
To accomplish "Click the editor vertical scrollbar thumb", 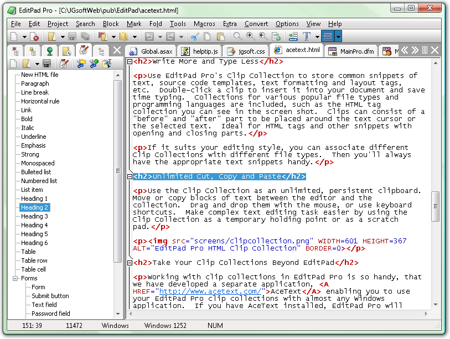I will click(436, 206).
